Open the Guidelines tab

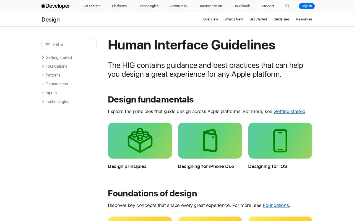point(282,19)
